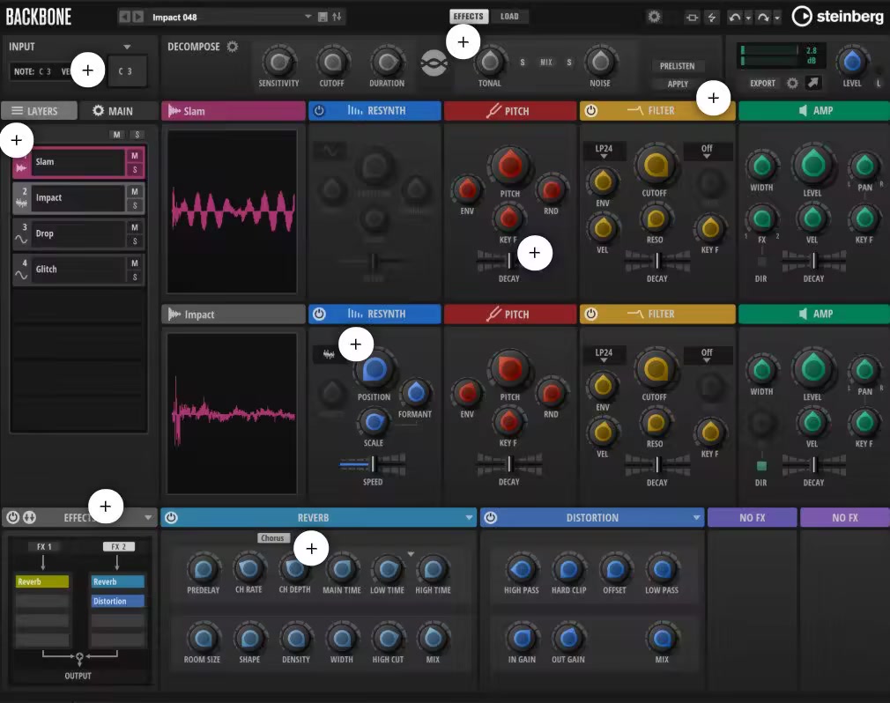Open Slam filter Off dropdown
The height and width of the screenshot is (703, 890).
707,151
